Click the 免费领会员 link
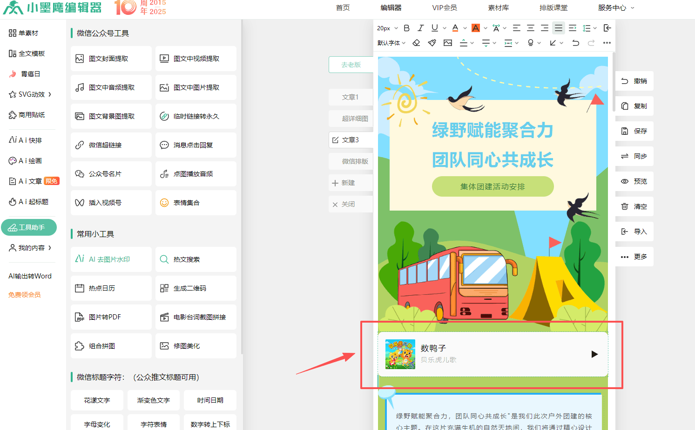 coord(25,295)
